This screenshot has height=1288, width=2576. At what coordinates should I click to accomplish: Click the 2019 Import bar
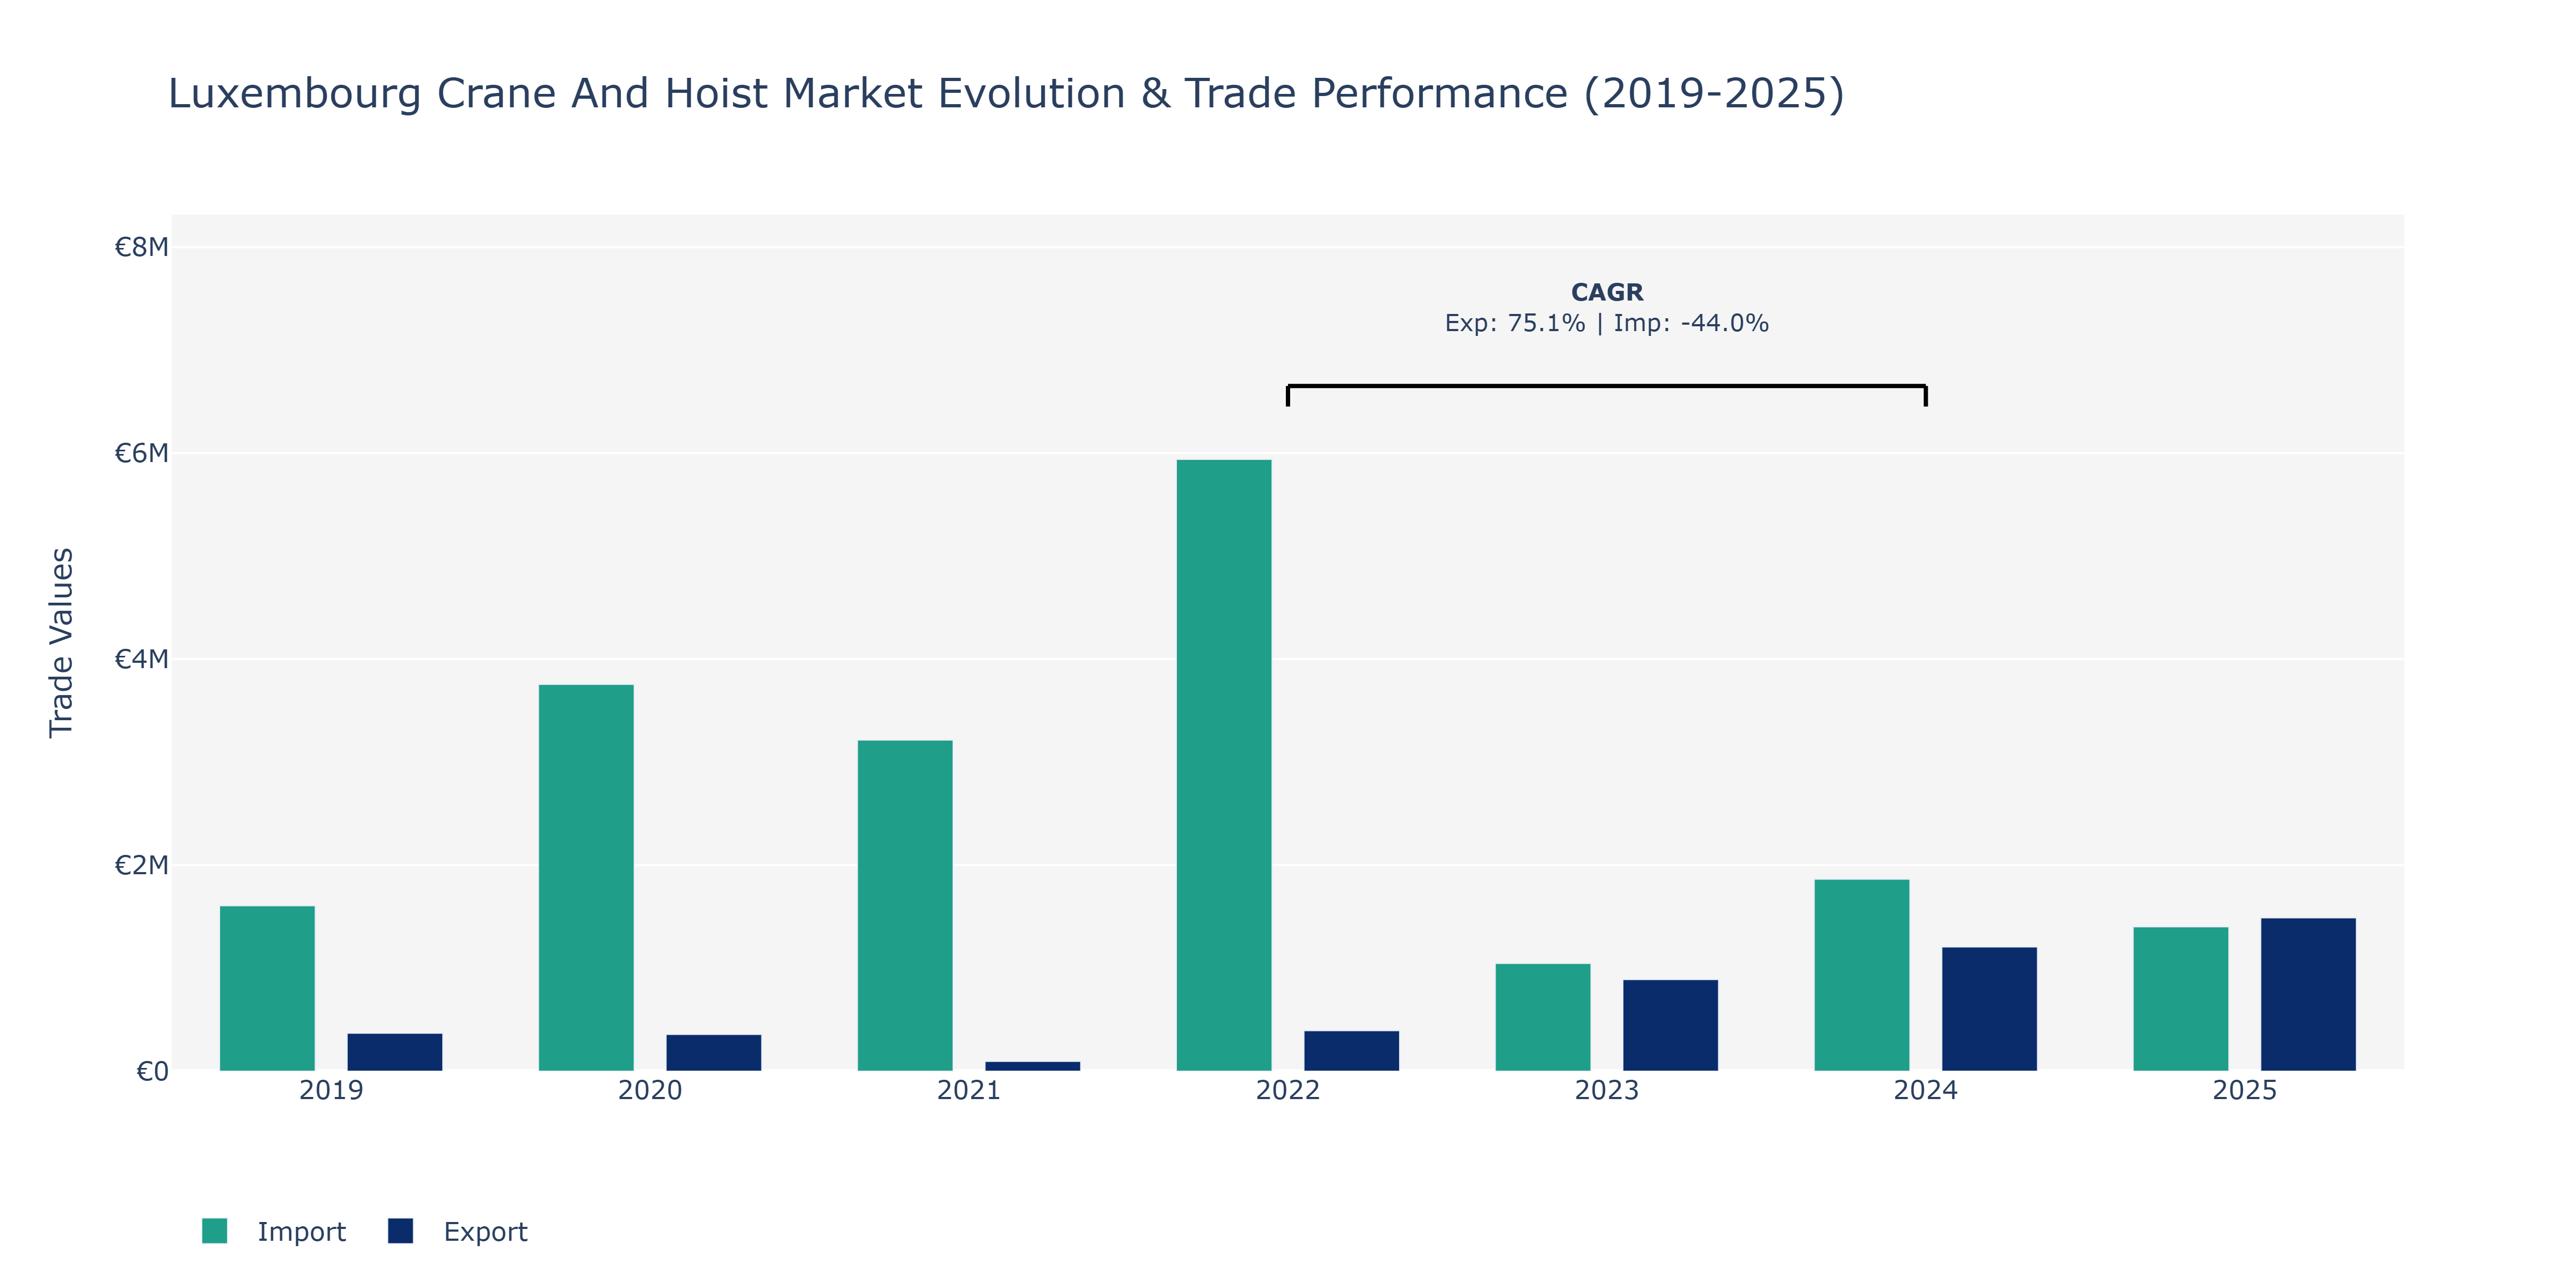(267, 989)
